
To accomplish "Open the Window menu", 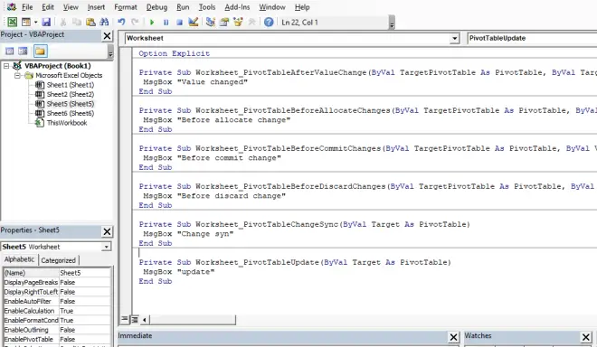I will 272,7.
